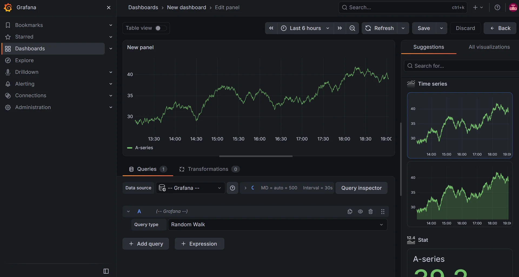
Task: Select the Queries tab
Action: tap(148, 169)
